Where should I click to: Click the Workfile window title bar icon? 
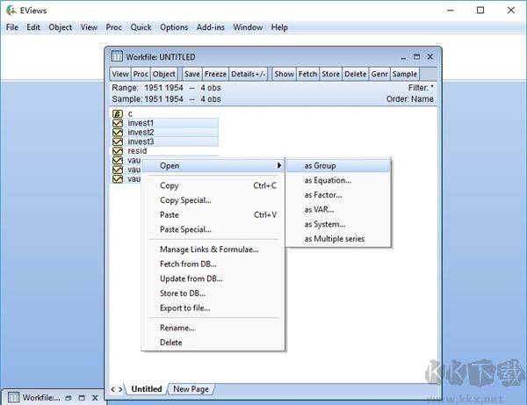click(117, 57)
